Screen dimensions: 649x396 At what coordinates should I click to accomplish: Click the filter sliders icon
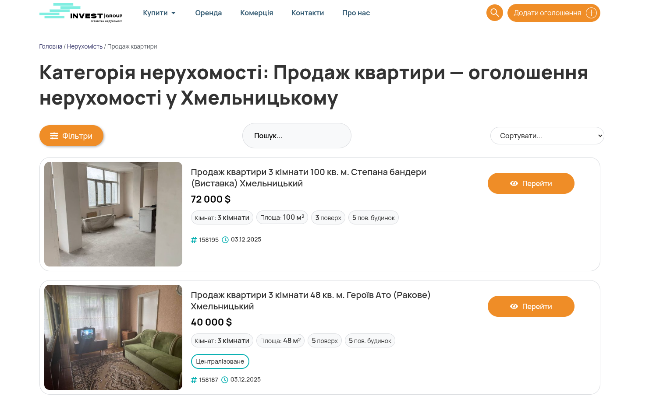point(54,136)
